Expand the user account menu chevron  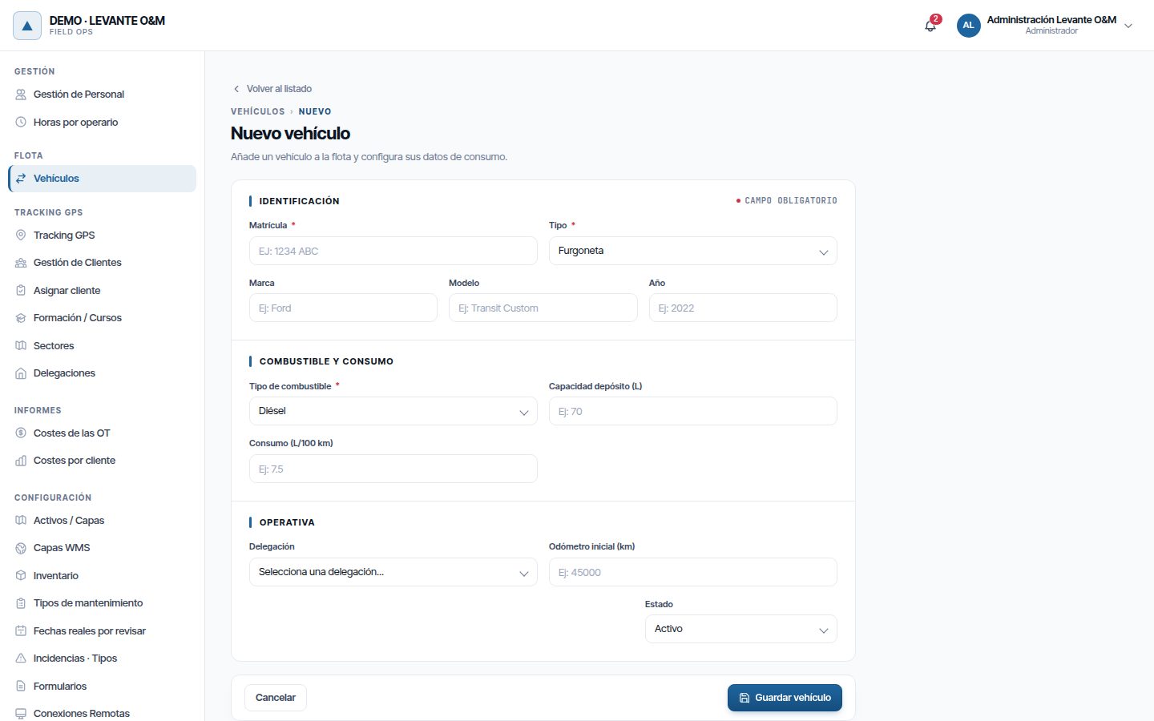click(1128, 26)
